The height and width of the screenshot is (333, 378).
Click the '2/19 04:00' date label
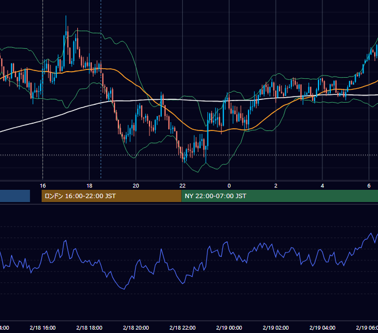(x=322, y=327)
